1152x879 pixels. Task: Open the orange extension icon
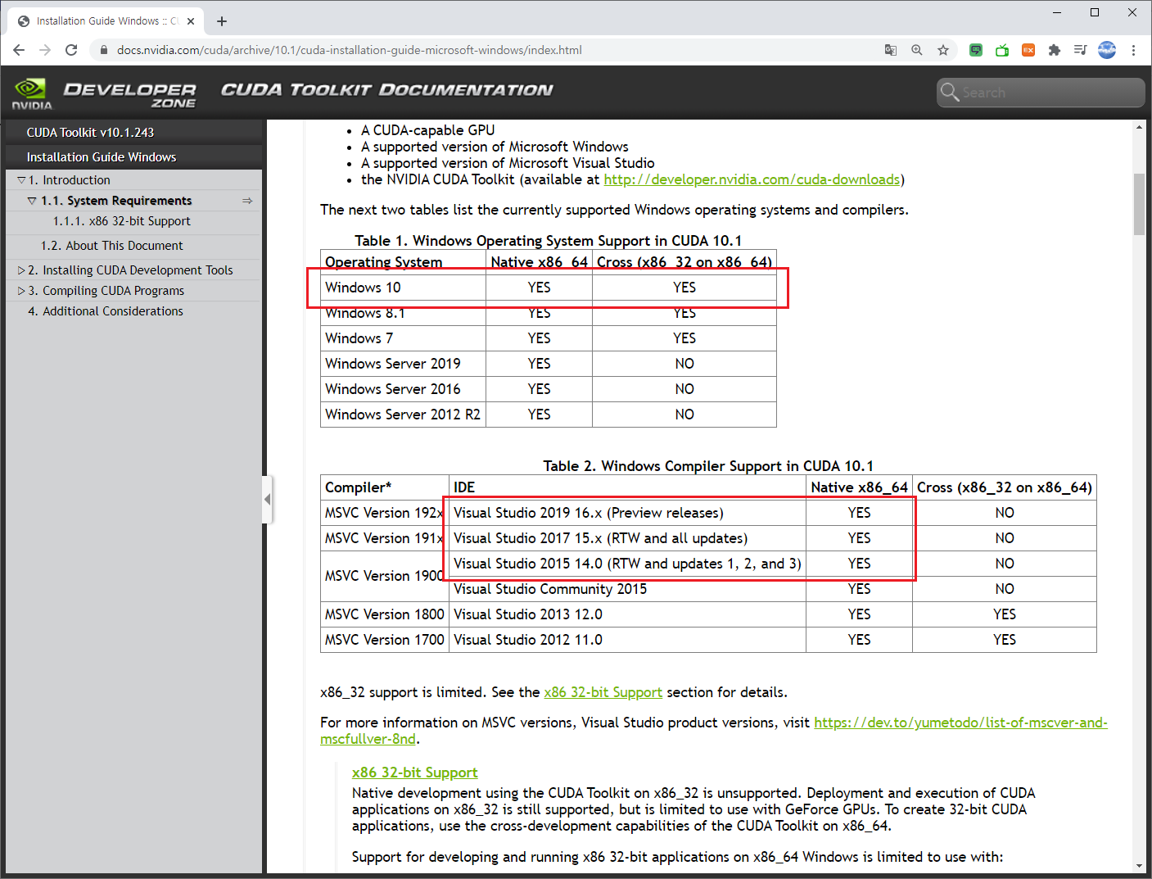pos(1028,50)
